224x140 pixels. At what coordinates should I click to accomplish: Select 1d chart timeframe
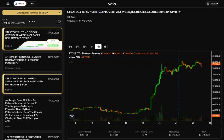click(x=105, y=46)
